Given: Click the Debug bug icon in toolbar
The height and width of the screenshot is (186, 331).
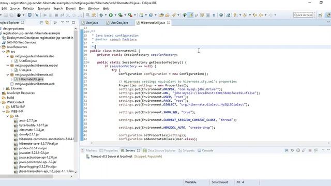Looking at the screenshot, I should pyautogui.click(x=101, y=15).
